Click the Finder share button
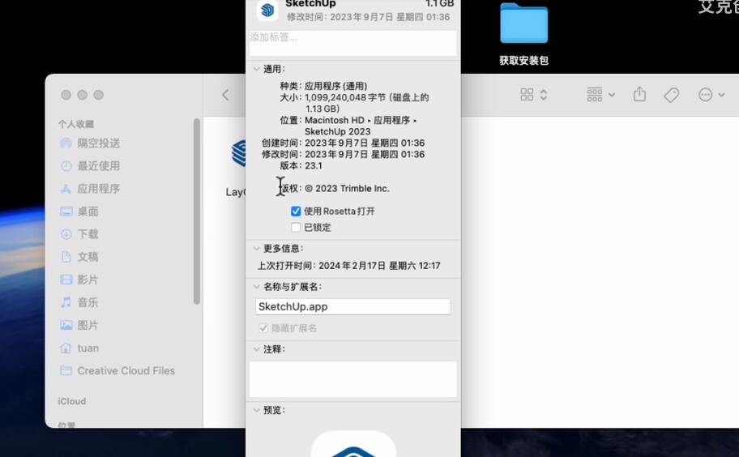Image resolution: width=739 pixels, height=457 pixels. click(639, 94)
